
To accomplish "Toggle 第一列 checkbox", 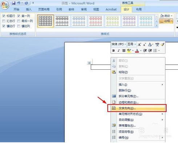I will (x=19, y=16).
